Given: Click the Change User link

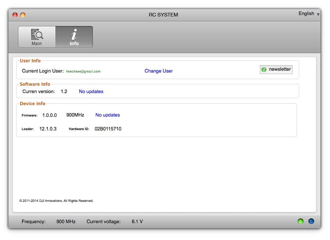Looking at the screenshot, I should point(159,71).
